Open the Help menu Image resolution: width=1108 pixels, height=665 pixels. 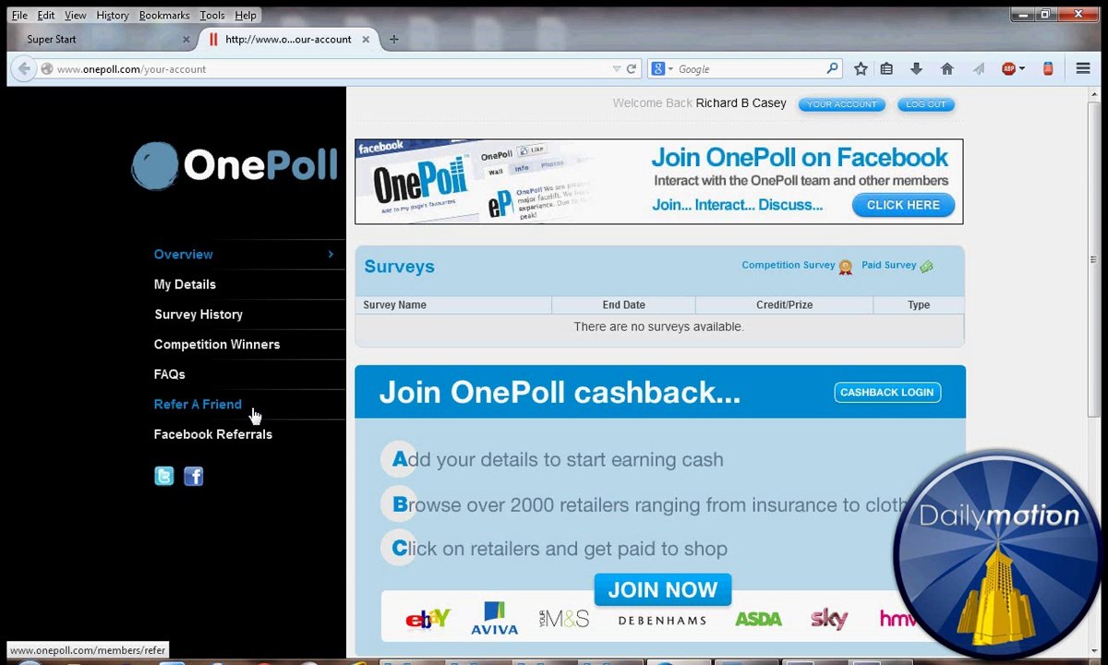246,15
